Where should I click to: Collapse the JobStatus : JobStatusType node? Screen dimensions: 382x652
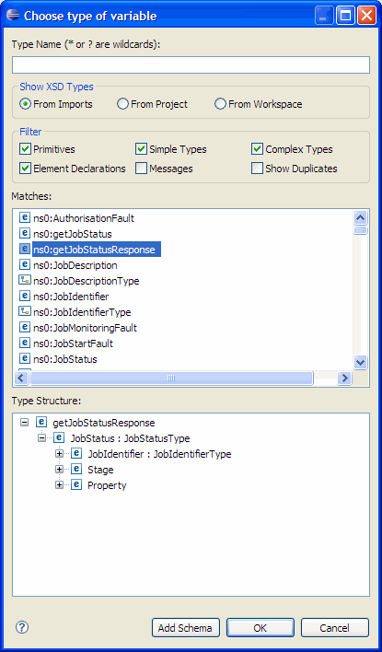pos(41,437)
